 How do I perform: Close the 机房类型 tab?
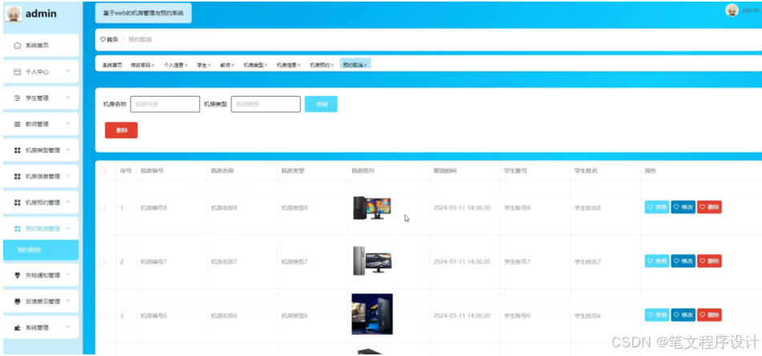coord(266,65)
